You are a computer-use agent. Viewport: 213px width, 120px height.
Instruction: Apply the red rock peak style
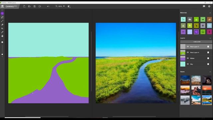196,90
